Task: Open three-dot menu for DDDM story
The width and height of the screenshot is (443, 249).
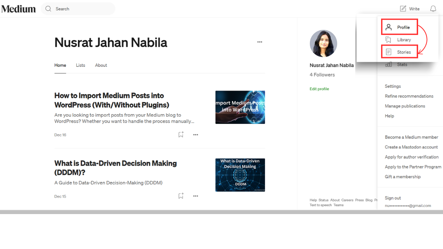Action: 196,196
